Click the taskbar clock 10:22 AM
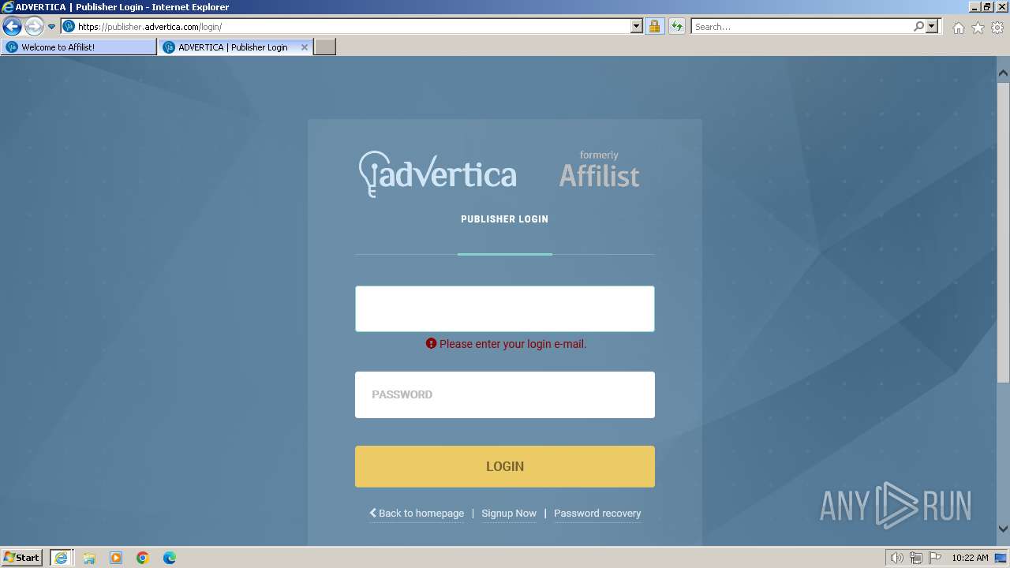 coord(970,558)
